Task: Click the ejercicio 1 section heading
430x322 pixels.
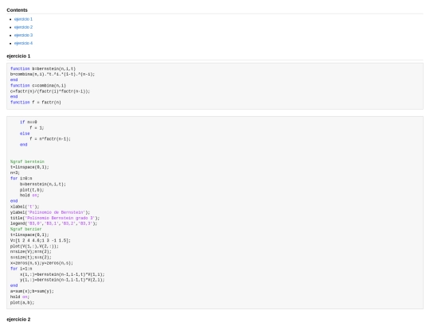Action: click(x=18, y=56)
